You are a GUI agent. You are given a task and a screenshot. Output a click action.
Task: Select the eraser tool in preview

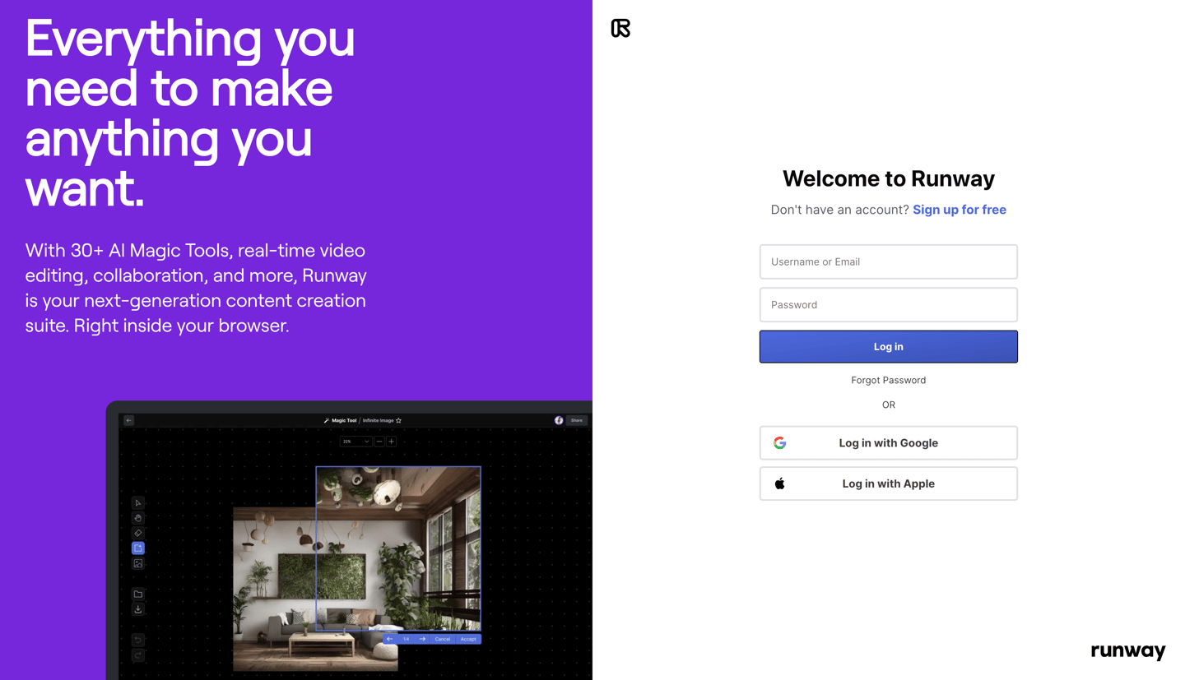pyautogui.click(x=138, y=533)
